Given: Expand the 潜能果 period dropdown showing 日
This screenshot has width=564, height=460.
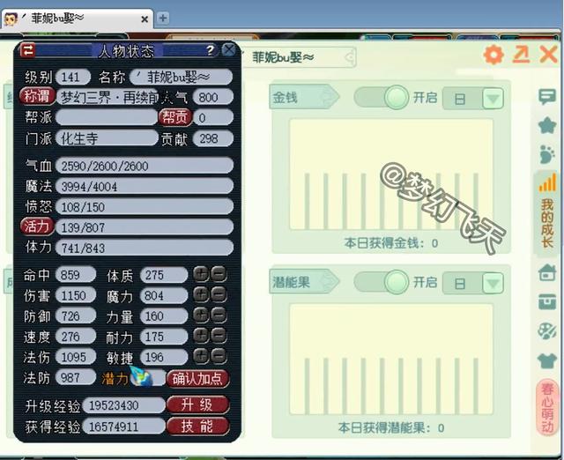Looking at the screenshot, I should 473,283.
